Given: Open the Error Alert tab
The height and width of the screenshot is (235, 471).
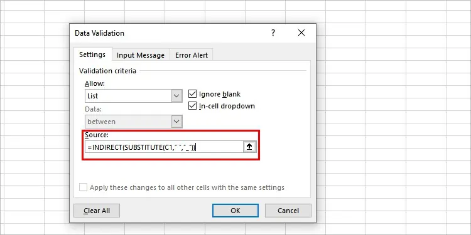Looking at the screenshot, I should pyautogui.click(x=192, y=55).
